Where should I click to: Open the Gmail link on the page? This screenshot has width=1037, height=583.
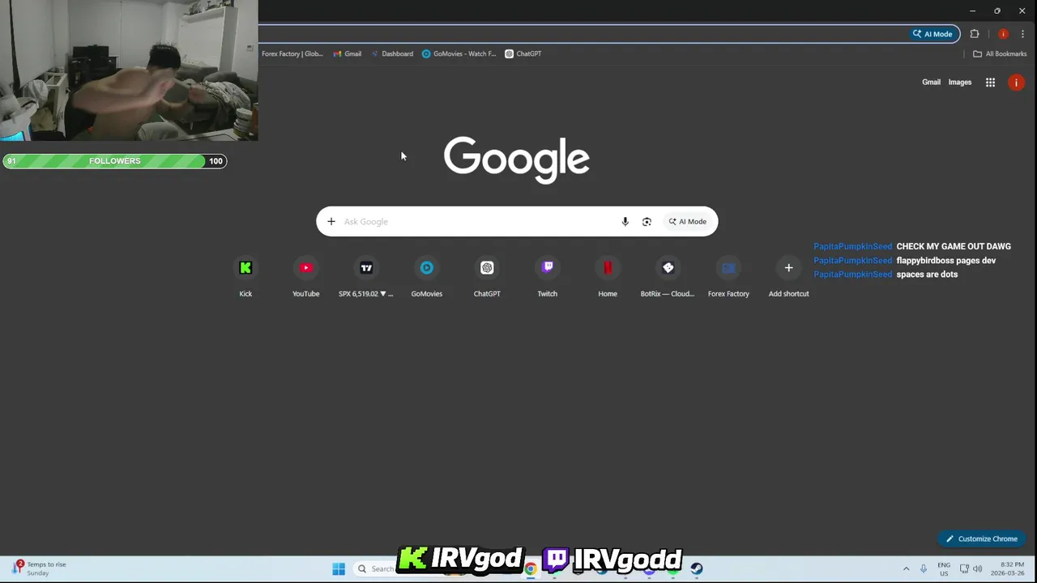pyautogui.click(x=931, y=83)
